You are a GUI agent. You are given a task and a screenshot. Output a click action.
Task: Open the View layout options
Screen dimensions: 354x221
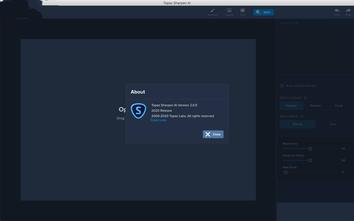coord(242,12)
